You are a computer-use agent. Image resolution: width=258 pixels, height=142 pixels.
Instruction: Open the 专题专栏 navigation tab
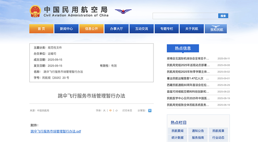pyautogui.click(x=167, y=29)
